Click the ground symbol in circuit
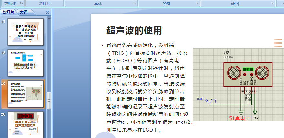This screenshot has width=284, height=138. [241, 113]
